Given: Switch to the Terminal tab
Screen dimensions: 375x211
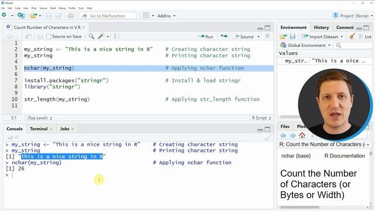Looking at the screenshot, I should (39, 129).
